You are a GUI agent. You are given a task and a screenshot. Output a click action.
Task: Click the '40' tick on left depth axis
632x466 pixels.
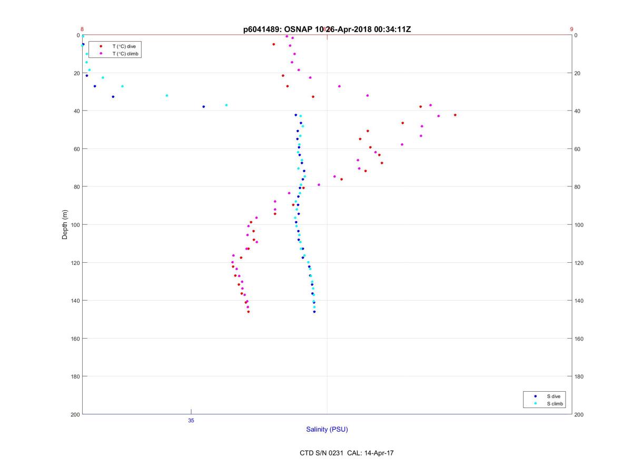click(x=76, y=111)
